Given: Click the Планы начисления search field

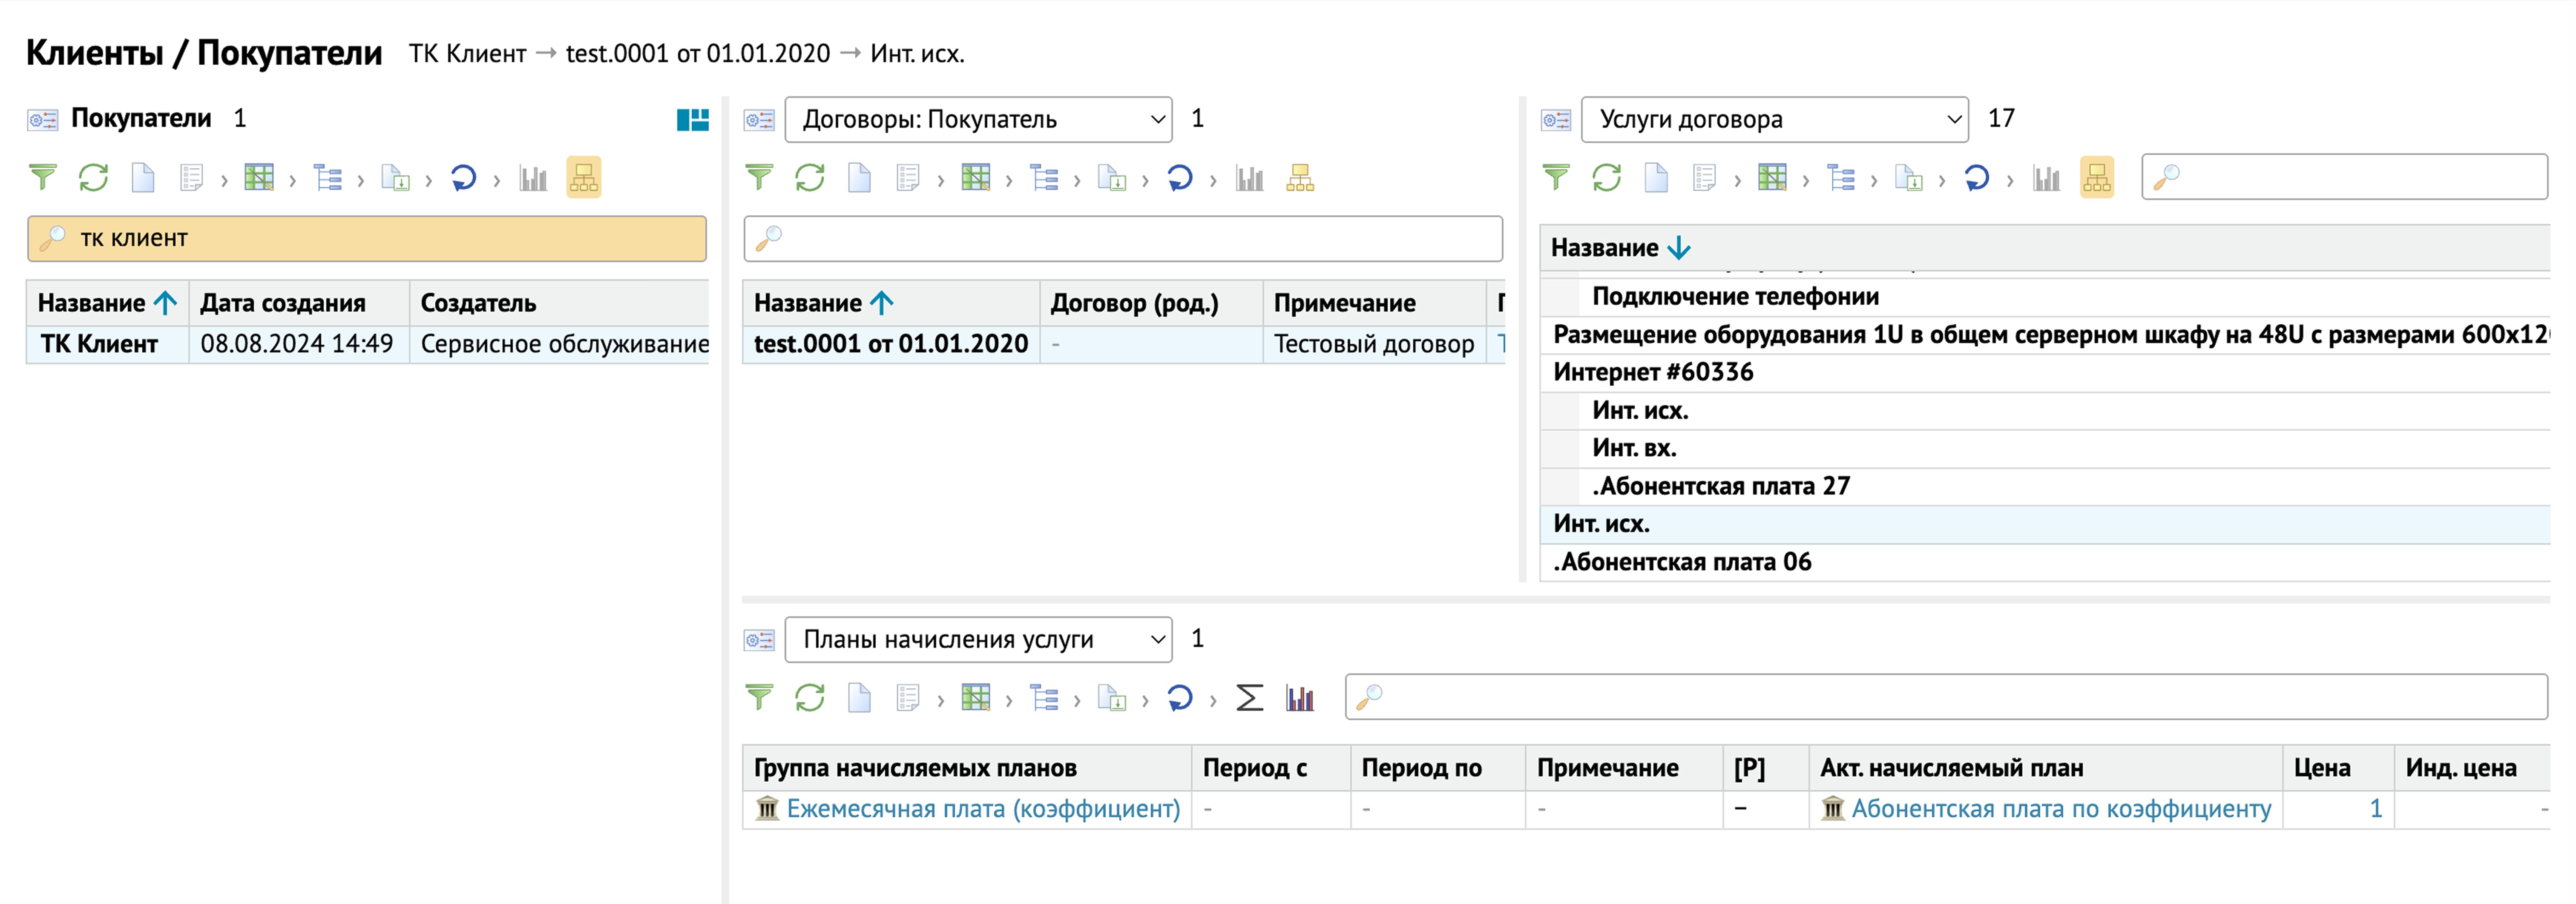Looking at the screenshot, I should click(1946, 696).
